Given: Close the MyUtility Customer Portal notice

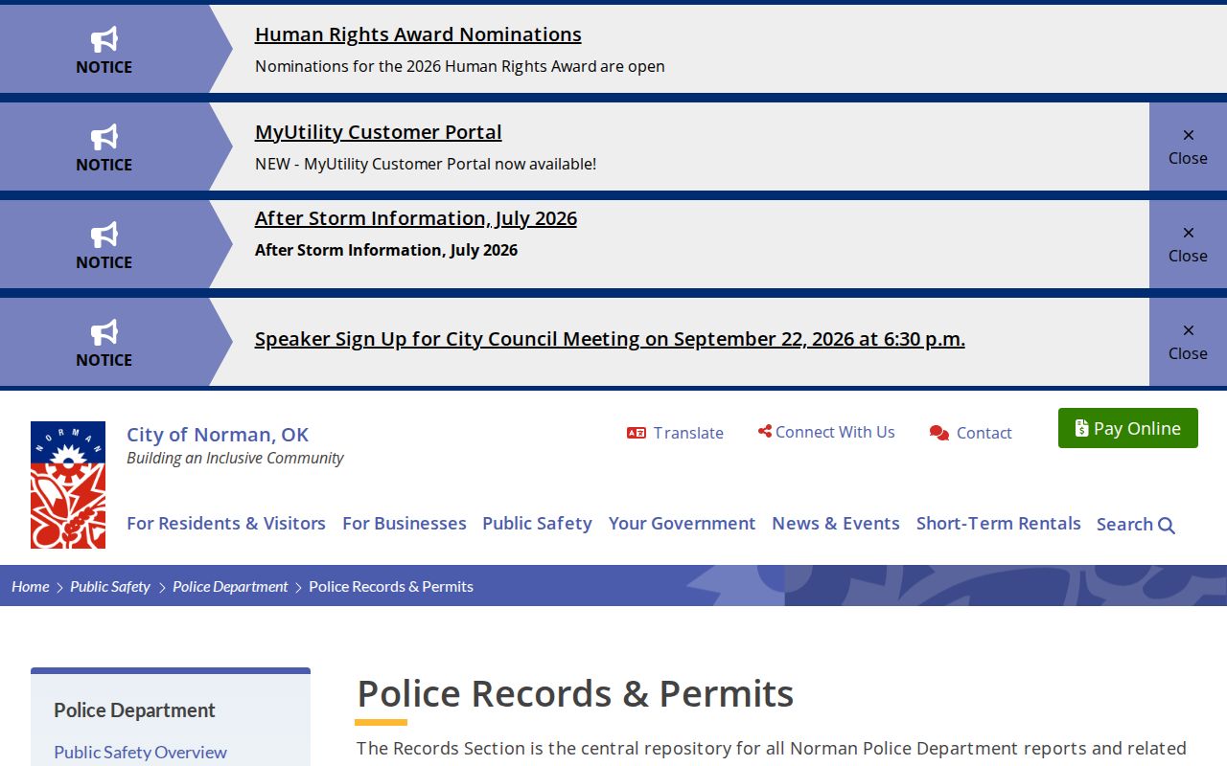Looking at the screenshot, I should pos(1188,146).
